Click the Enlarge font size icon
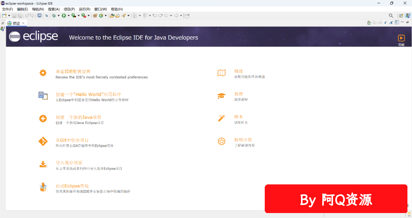Viewport: 412px width, 218px height. 391,23
